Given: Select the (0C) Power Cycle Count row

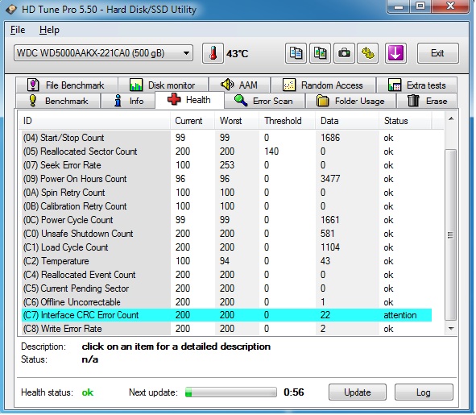Looking at the screenshot, I should (x=226, y=220).
